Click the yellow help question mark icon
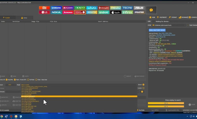The height and width of the screenshot is (119, 197). (x=151, y=10)
